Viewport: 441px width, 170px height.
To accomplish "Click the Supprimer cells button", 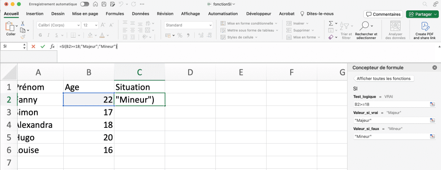I will pos(301,30).
